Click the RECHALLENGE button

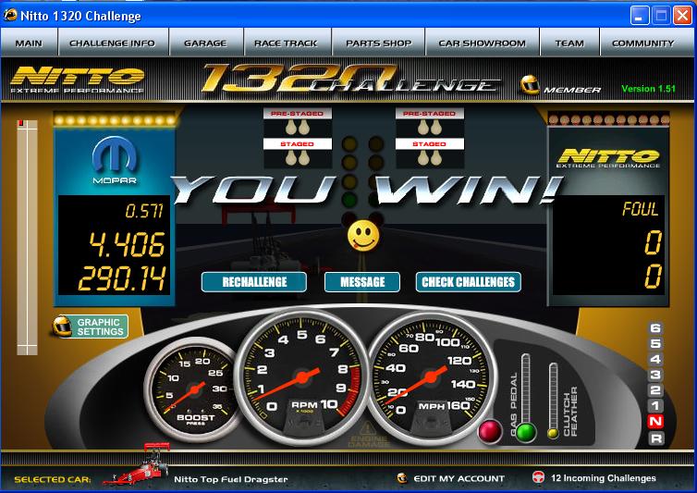click(x=254, y=282)
